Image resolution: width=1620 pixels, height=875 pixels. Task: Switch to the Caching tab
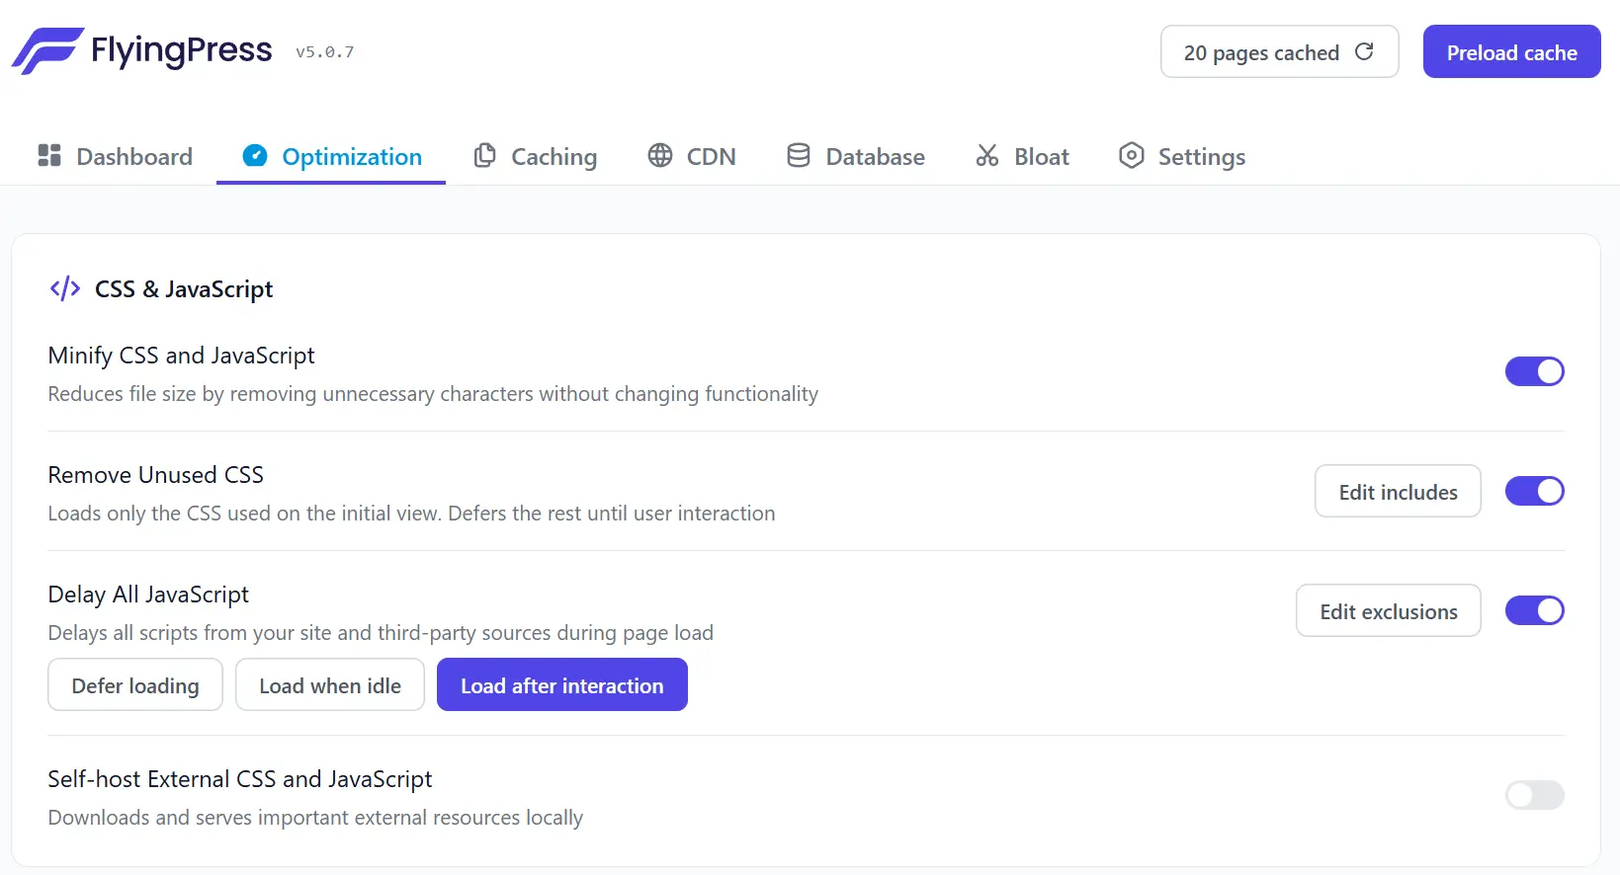535,156
